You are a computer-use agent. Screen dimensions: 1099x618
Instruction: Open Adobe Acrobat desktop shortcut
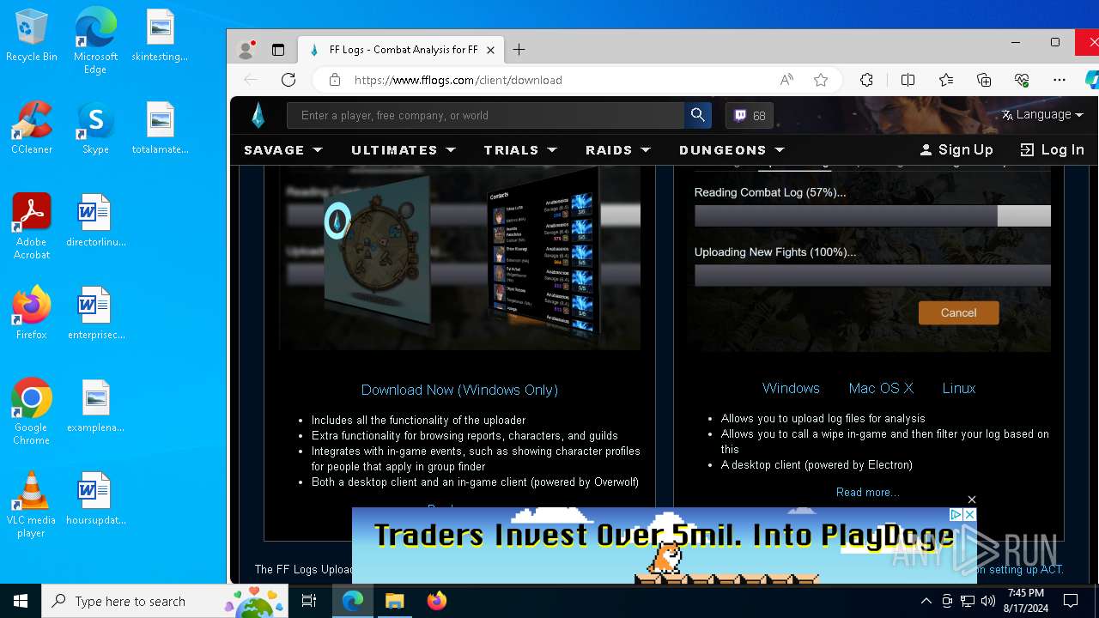(32, 226)
